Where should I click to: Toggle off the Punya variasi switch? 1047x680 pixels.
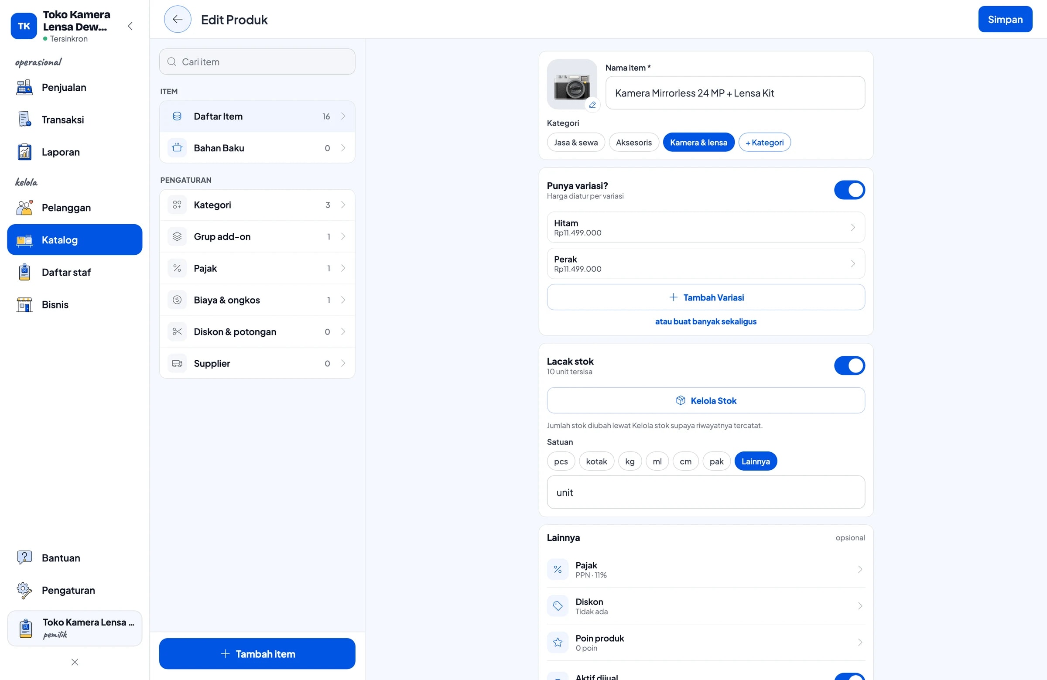pyautogui.click(x=849, y=190)
